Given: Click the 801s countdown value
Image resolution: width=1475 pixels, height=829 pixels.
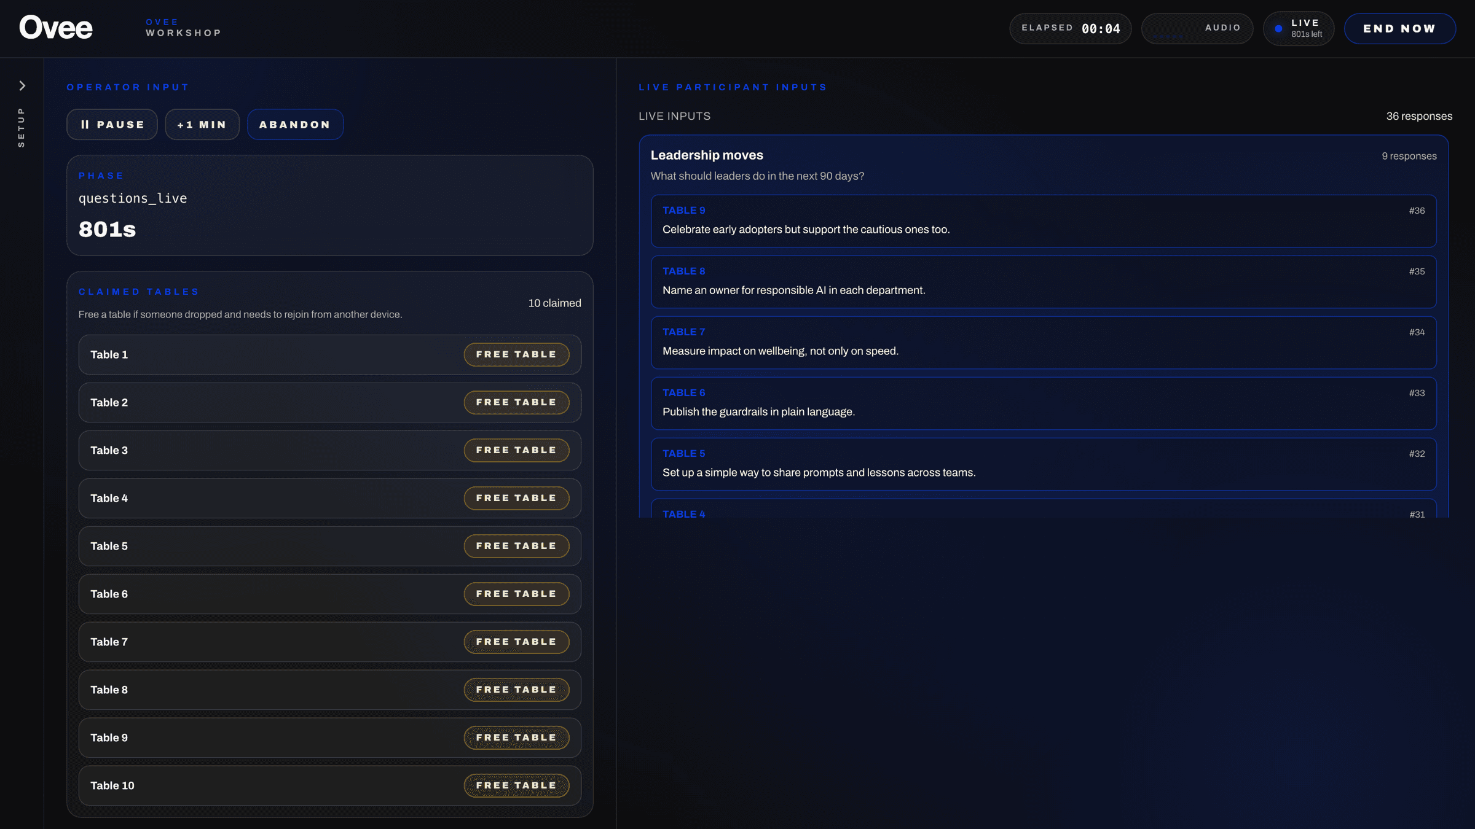Looking at the screenshot, I should [x=107, y=230].
